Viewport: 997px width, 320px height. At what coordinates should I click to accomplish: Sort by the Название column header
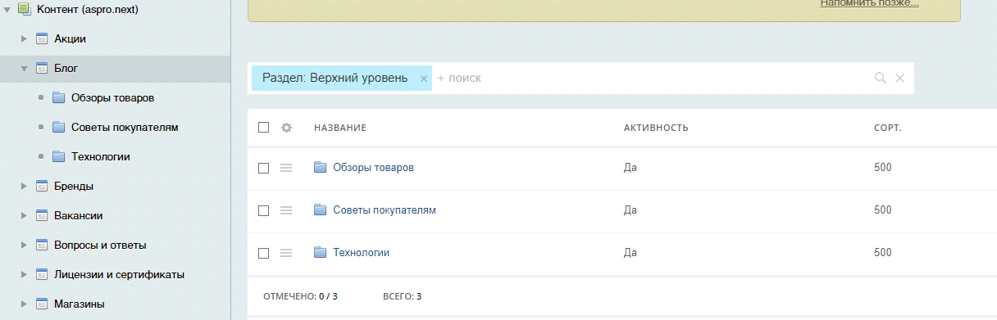click(339, 128)
